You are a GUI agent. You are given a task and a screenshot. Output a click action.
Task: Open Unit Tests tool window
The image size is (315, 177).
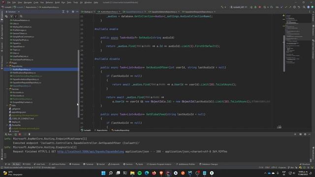pyautogui.click(x=39, y=164)
